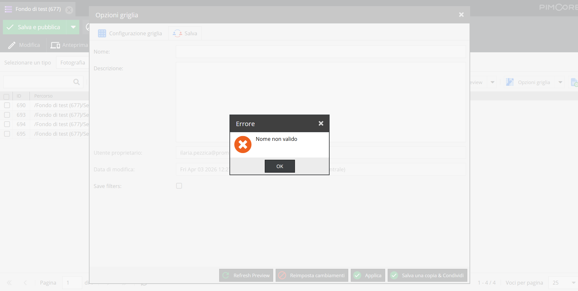Open the Opzioni griglia dropdown arrow
Screen dimensions: 578x291
coord(560,82)
